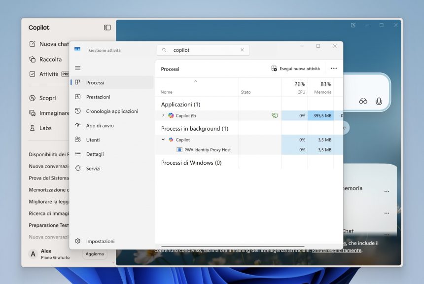Click the Copilot microphone icon
424x284 pixels.
pyautogui.click(x=379, y=101)
